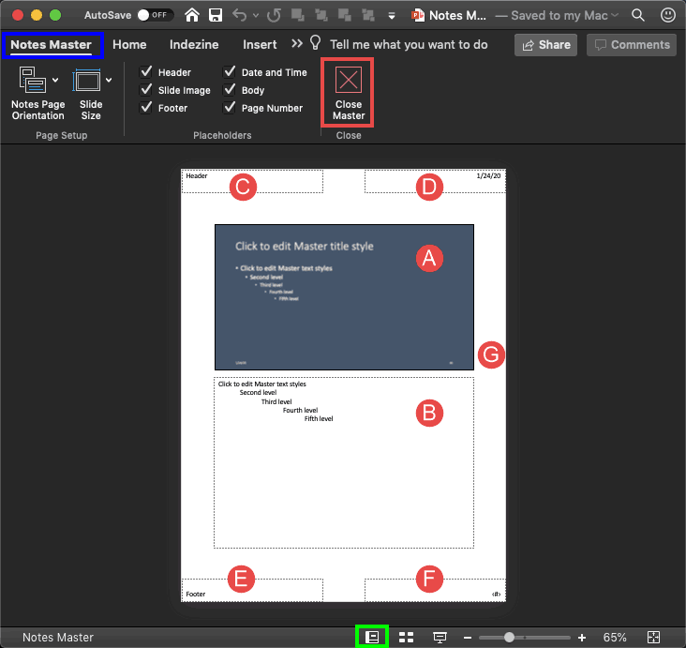Click Fit to window icon
The image size is (686, 648).
coord(654,637)
